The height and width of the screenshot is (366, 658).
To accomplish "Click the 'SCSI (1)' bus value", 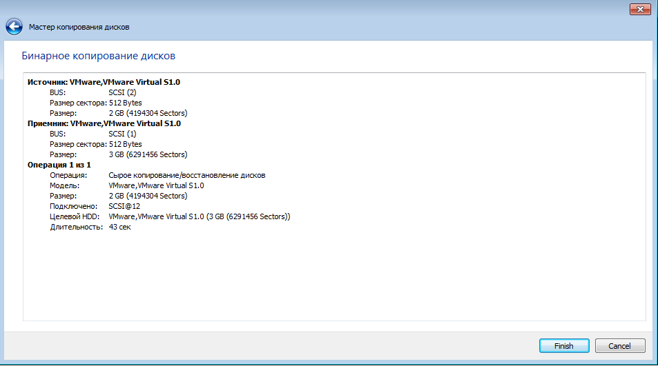I will click(x=122, y=134).
